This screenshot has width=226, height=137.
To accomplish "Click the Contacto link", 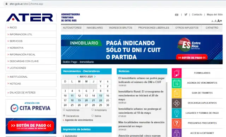I will tap(197, 14).
